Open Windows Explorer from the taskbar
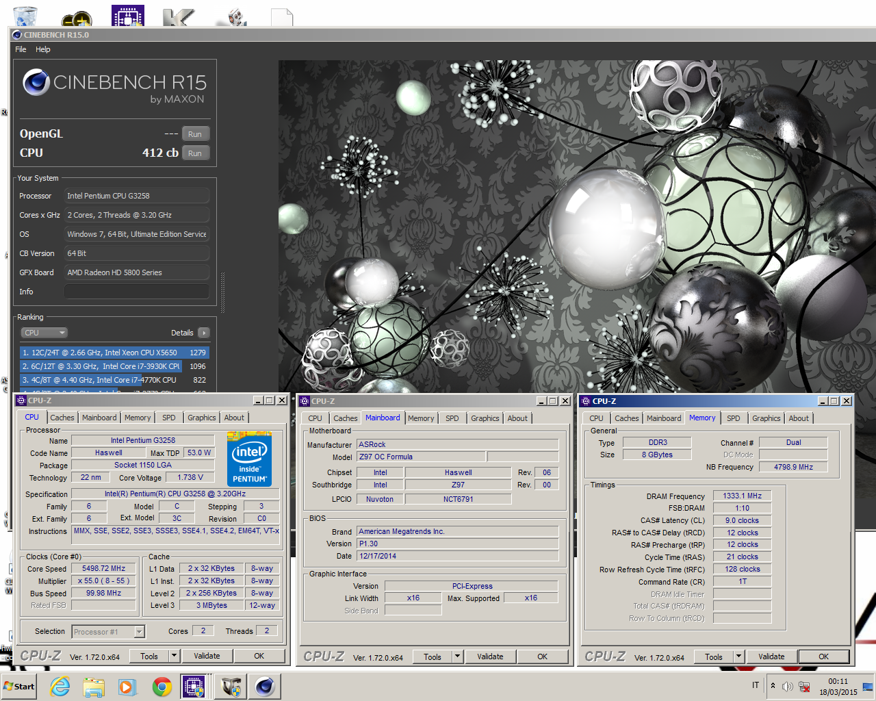Viewport: 876px width, 701px height. point(94,687)
